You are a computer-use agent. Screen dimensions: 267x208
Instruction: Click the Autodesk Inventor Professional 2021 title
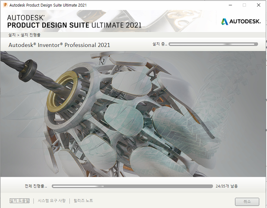point(59,45)
